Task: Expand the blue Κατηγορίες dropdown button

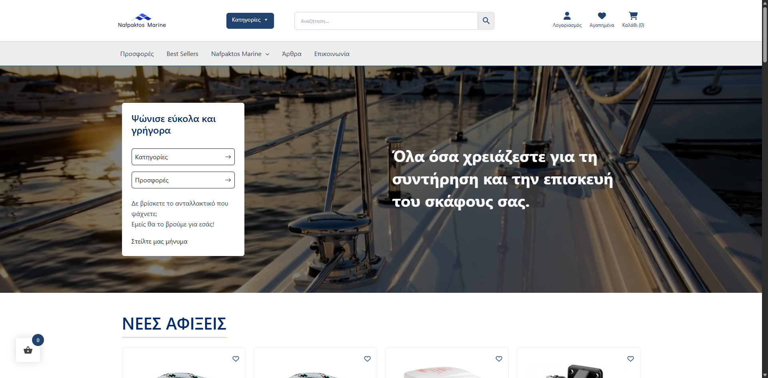Action: point(250,21)
